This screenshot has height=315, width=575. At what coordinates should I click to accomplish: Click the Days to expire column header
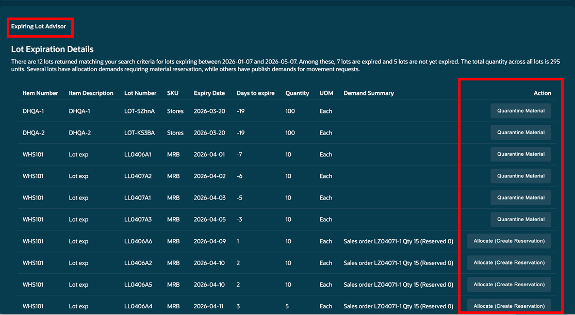point(256,93)
